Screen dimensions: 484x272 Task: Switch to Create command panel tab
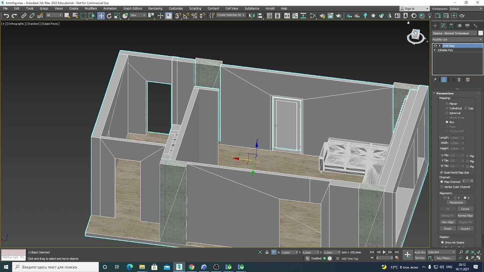point(435,26)
